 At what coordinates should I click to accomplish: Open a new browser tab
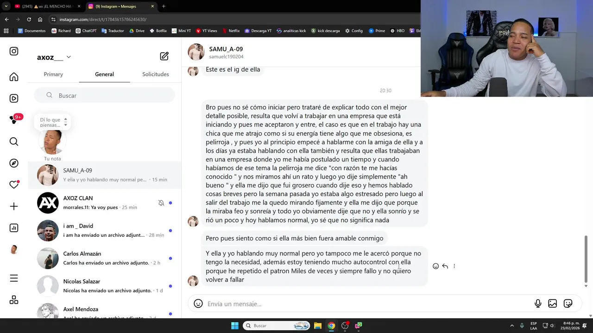[164, 6]
